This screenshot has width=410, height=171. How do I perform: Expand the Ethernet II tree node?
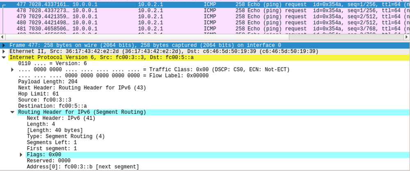click(x=4, y=51)
